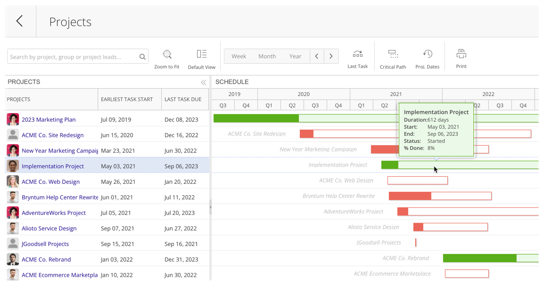Switch timeline scale to Week
Image resolution: width=544 pixels, height=288 pixels.
[x=239, y=56]
